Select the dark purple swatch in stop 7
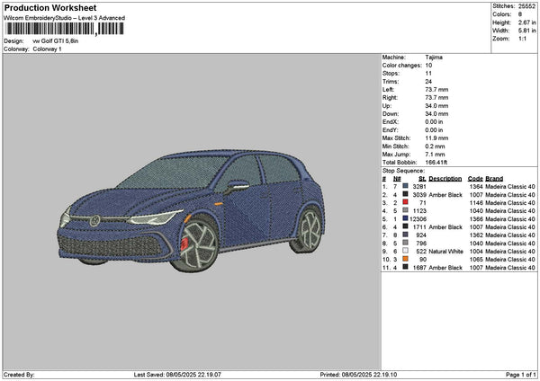540x381 pixels. click(x=405, y=235)
